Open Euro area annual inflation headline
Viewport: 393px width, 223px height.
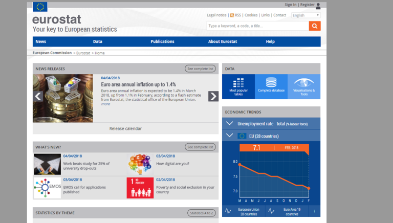tap(138, 84)
